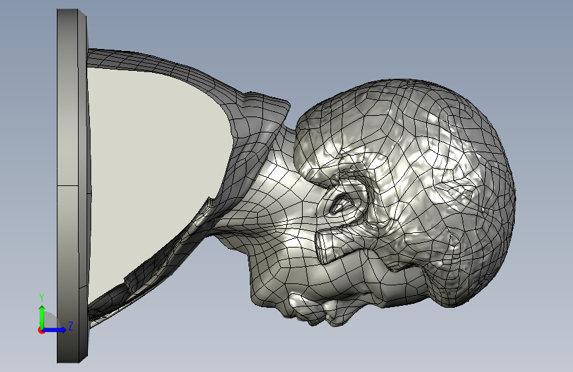Click the red origin point of the axis triad

pyautogui.click(x=41, y=330)
